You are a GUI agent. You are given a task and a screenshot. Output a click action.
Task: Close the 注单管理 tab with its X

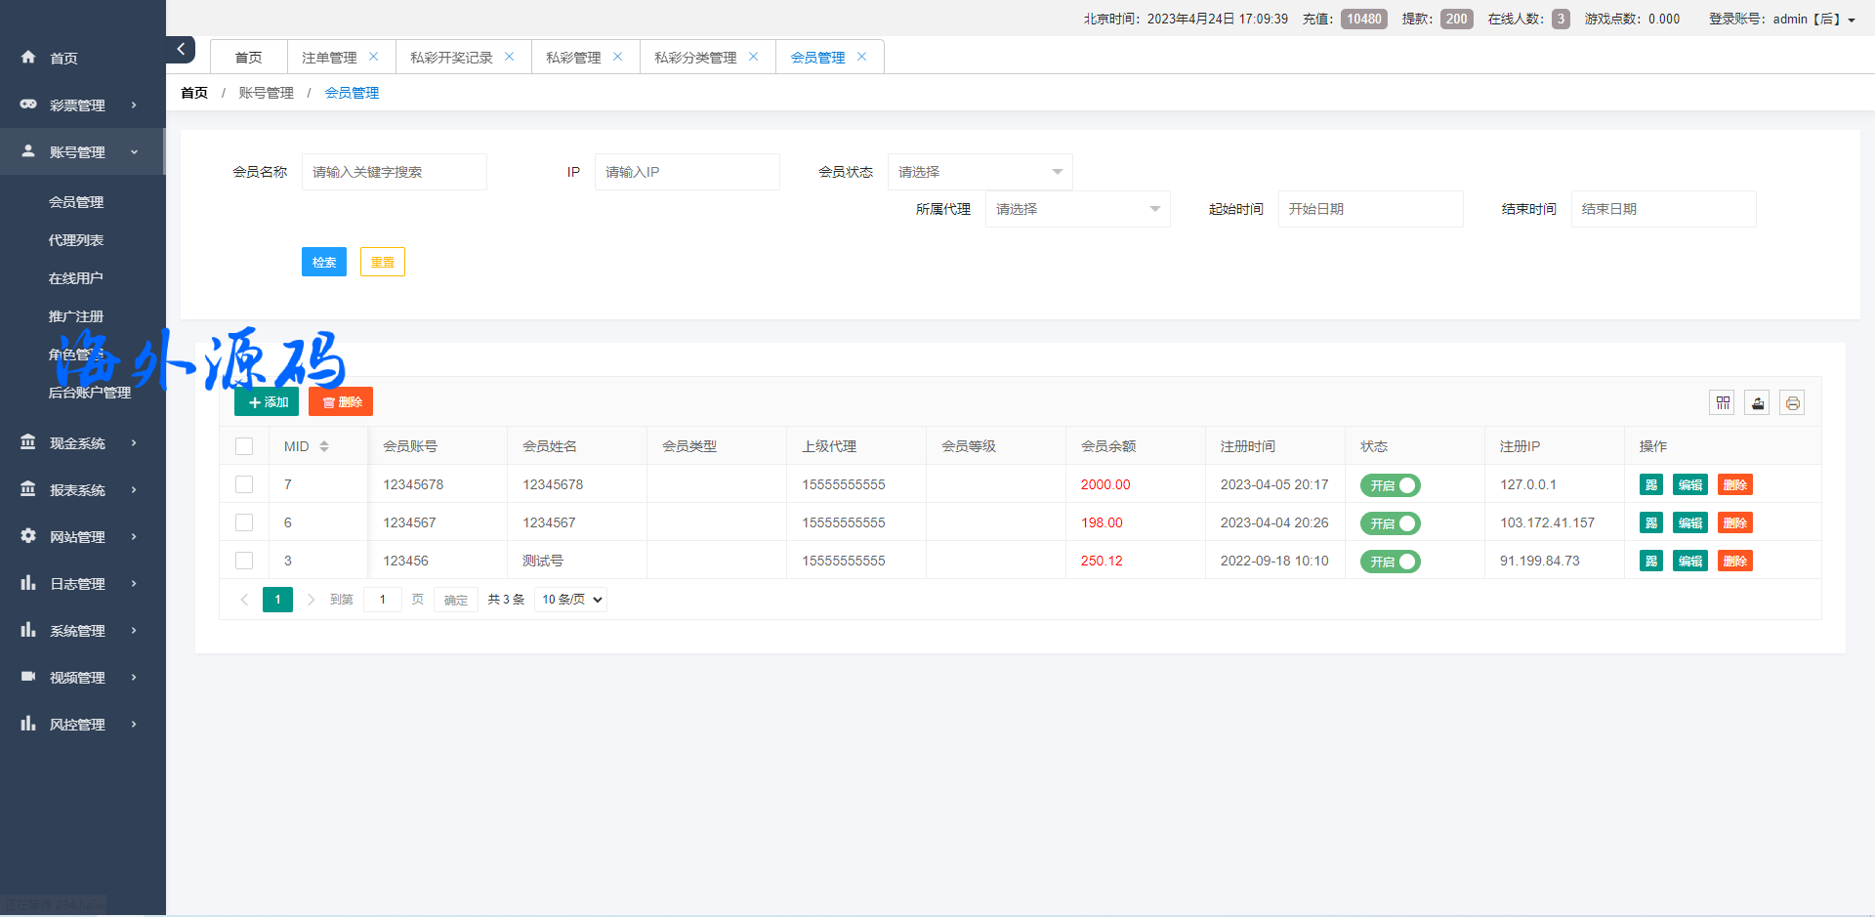click(x=373, y=57)
